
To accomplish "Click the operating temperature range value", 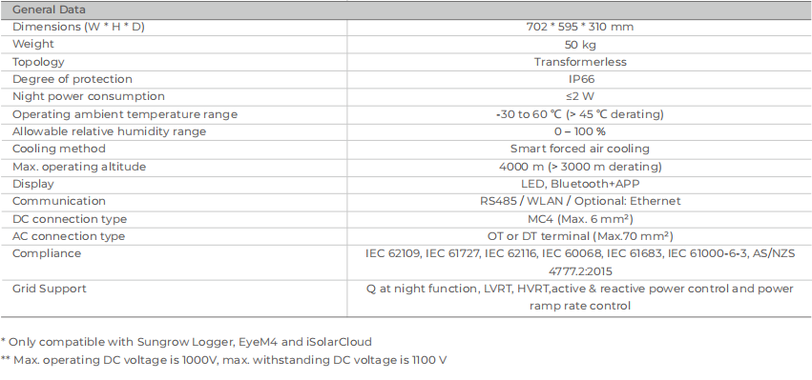I will pyautogui.click(x=579, y=114).
